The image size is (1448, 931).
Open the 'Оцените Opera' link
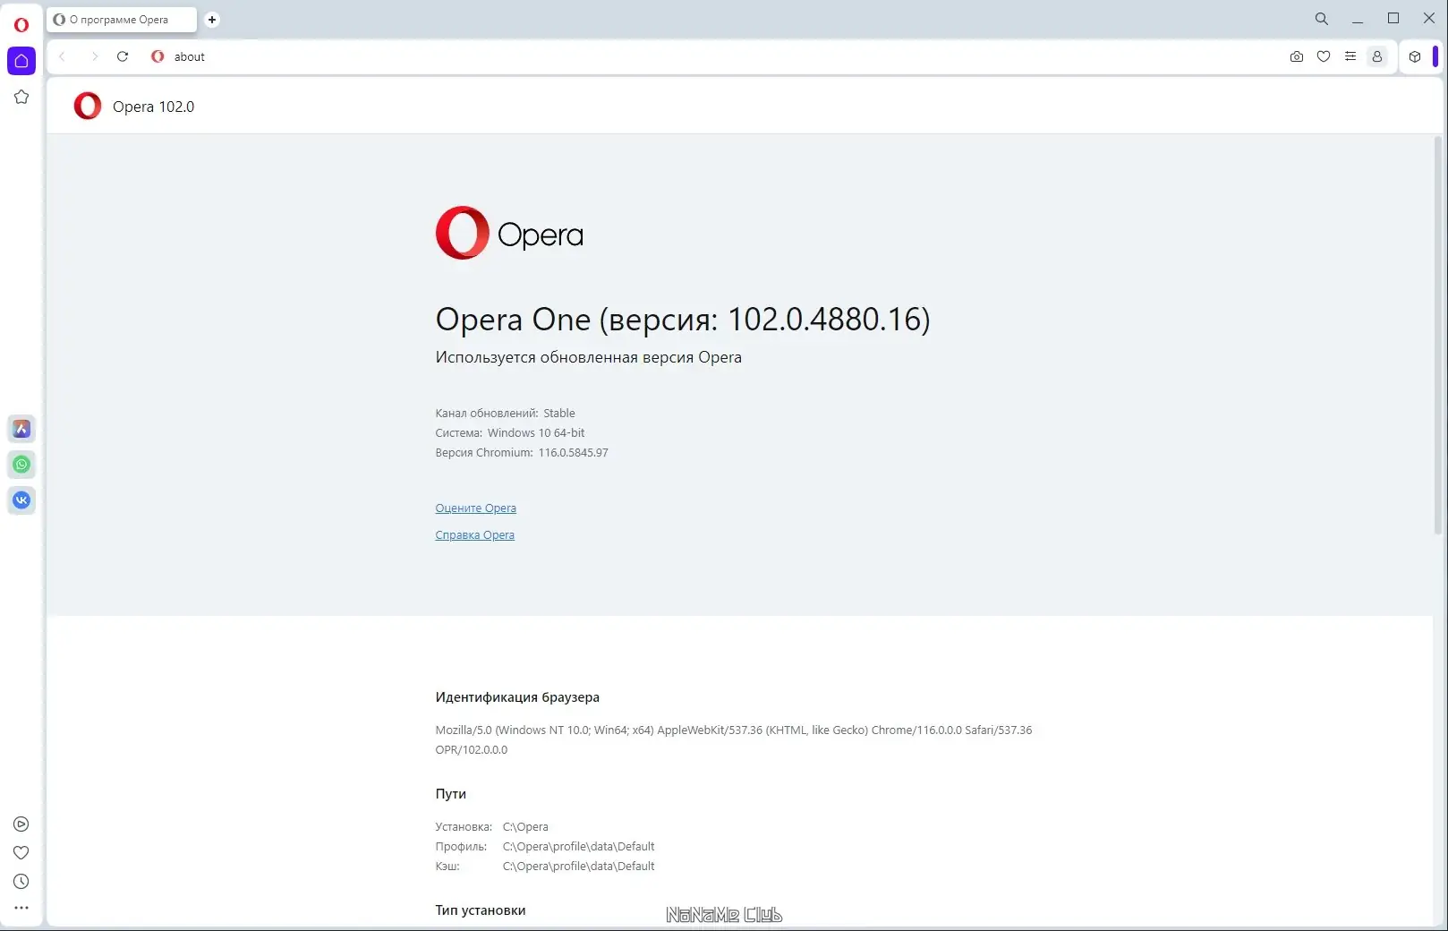coord(475,508)
